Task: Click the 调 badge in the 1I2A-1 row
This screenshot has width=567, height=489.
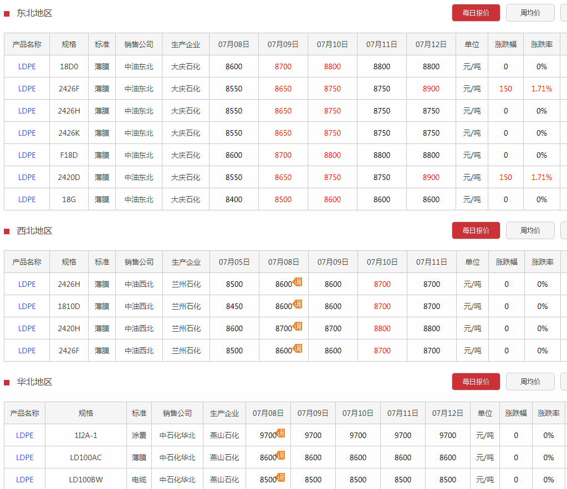Action: [280, 433]
